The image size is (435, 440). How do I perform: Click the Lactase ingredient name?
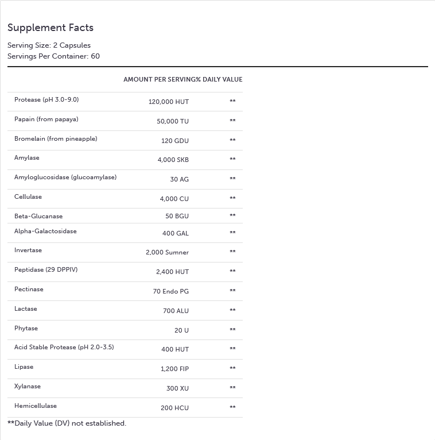26,309
